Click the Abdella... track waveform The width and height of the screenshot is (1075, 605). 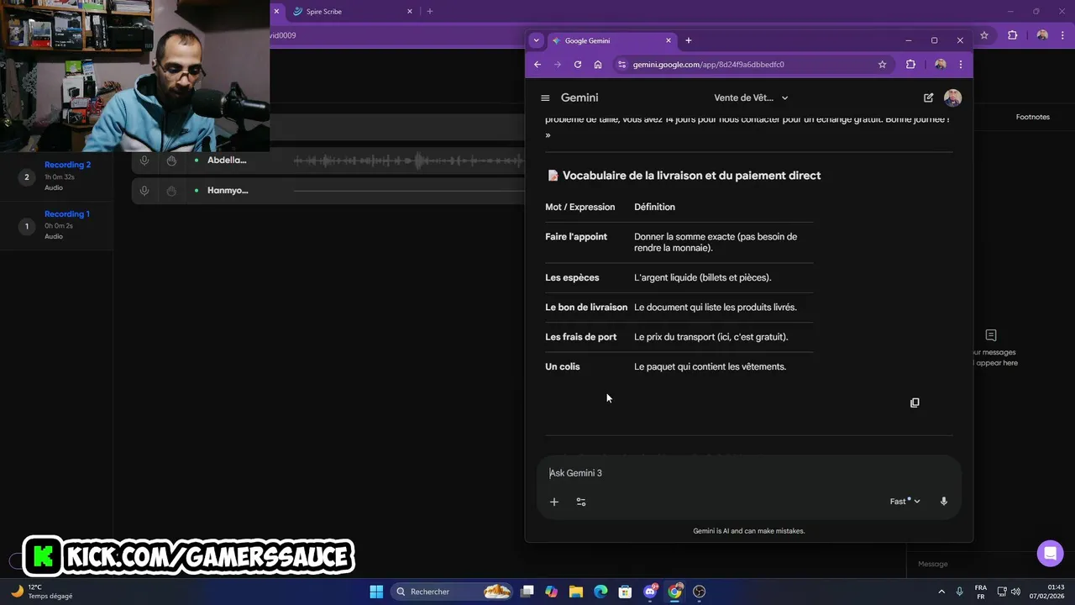[408, 160]
